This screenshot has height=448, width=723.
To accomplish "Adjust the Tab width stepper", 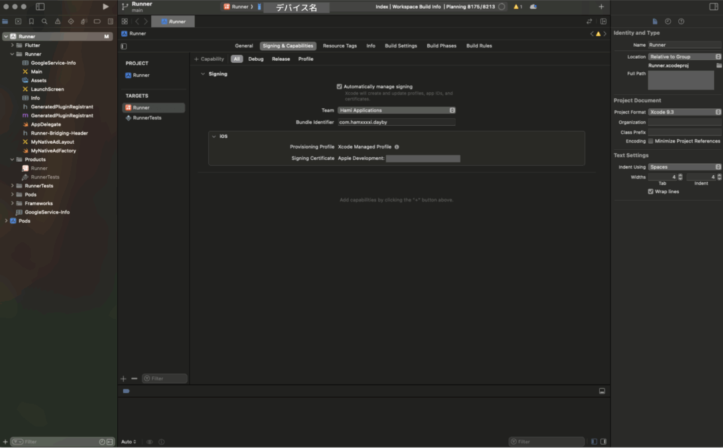I will tap(680, 177).
